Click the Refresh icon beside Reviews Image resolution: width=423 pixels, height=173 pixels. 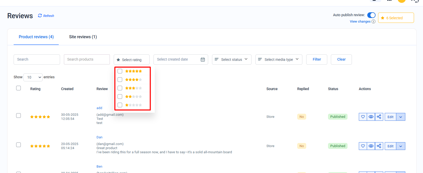[x=40, y=16]
